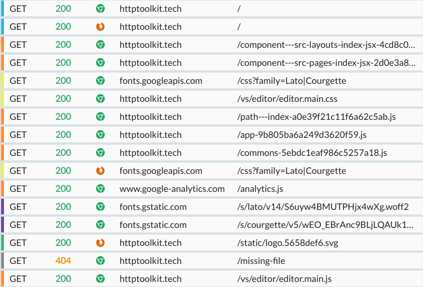Click the purple marker on the courgette font row

[x=2, y=225]
